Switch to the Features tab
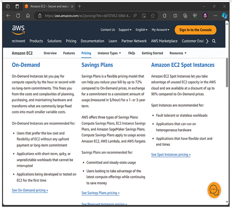 coord(69,53)
